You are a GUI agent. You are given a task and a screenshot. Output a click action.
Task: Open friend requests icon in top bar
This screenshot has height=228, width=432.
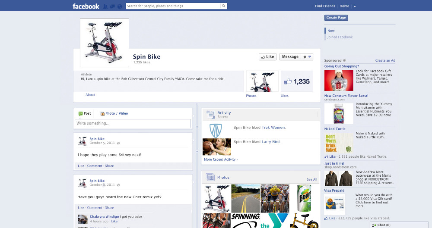tap(105, 6)
